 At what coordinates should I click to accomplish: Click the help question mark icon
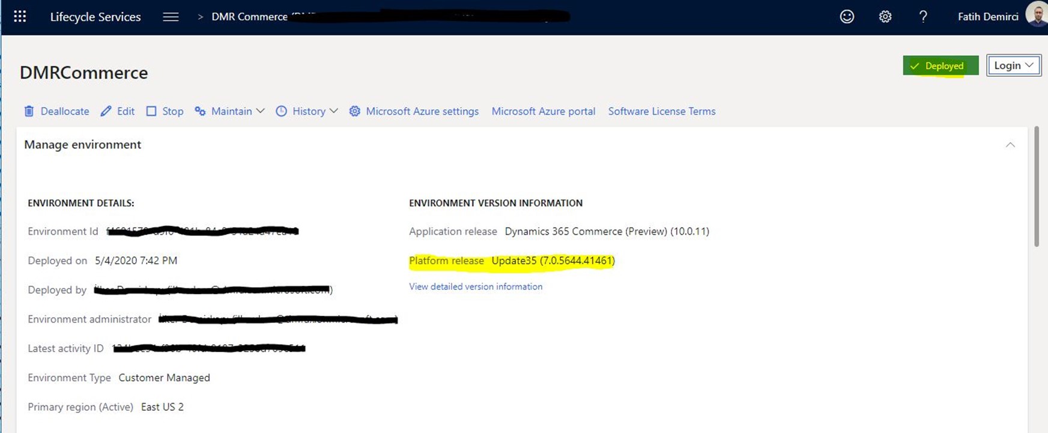923,17
